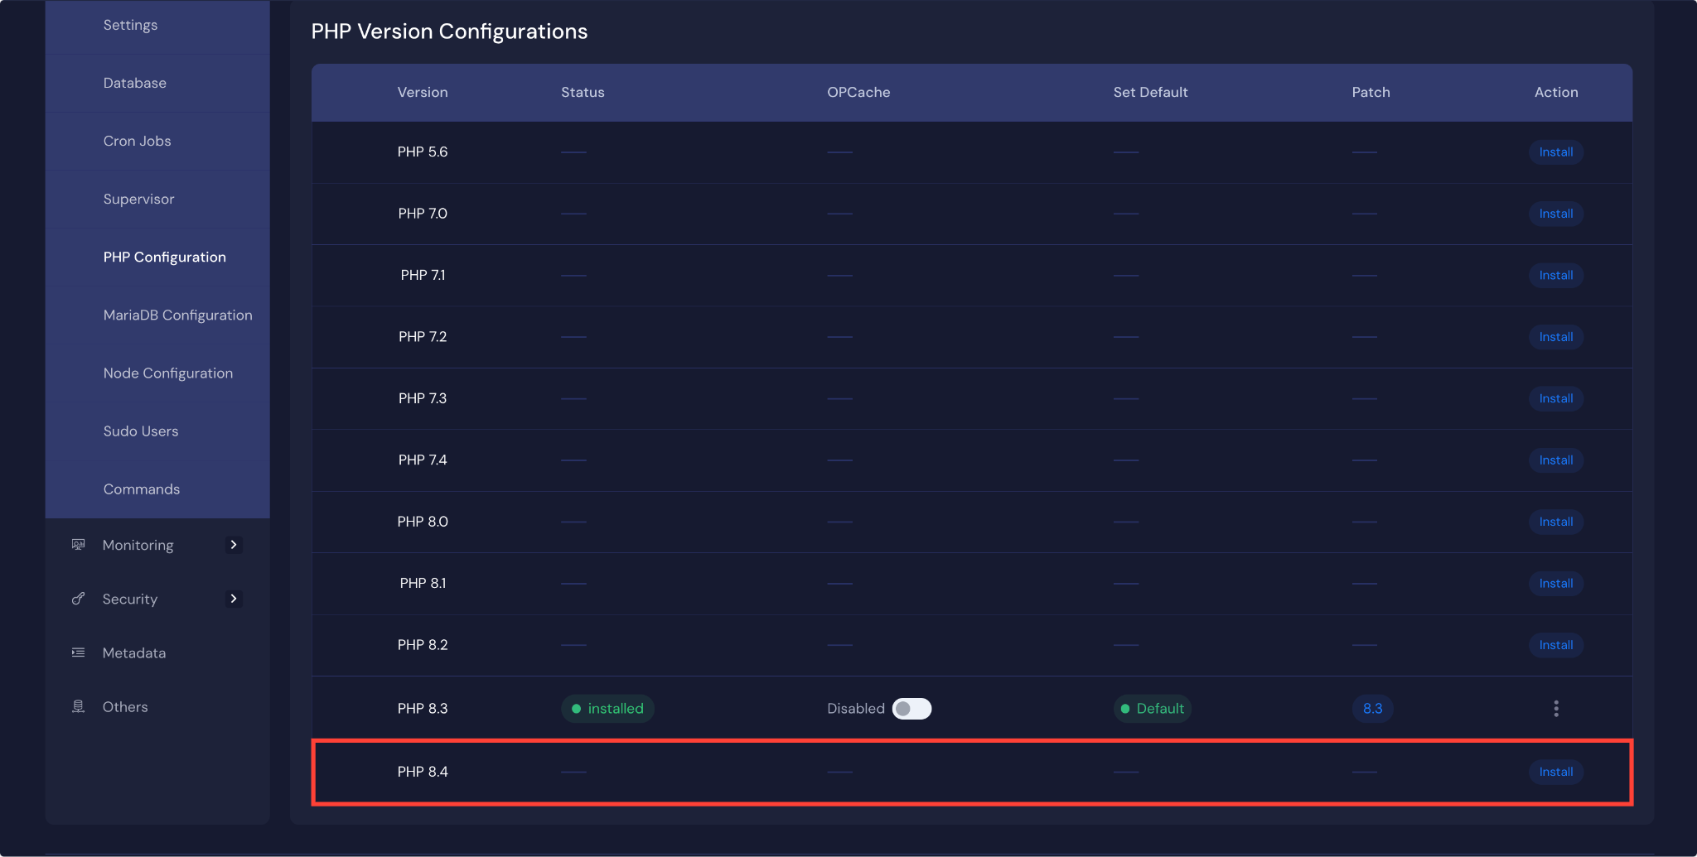Expand the Security menu chevron
Image resolution: width=1697 pixels, height=857 pixels.
pyautogui.click(x=234, y=599)
